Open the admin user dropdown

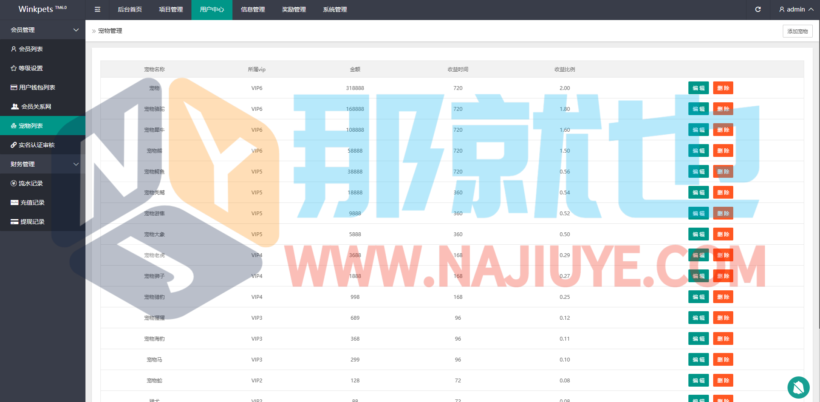(796, 9)
